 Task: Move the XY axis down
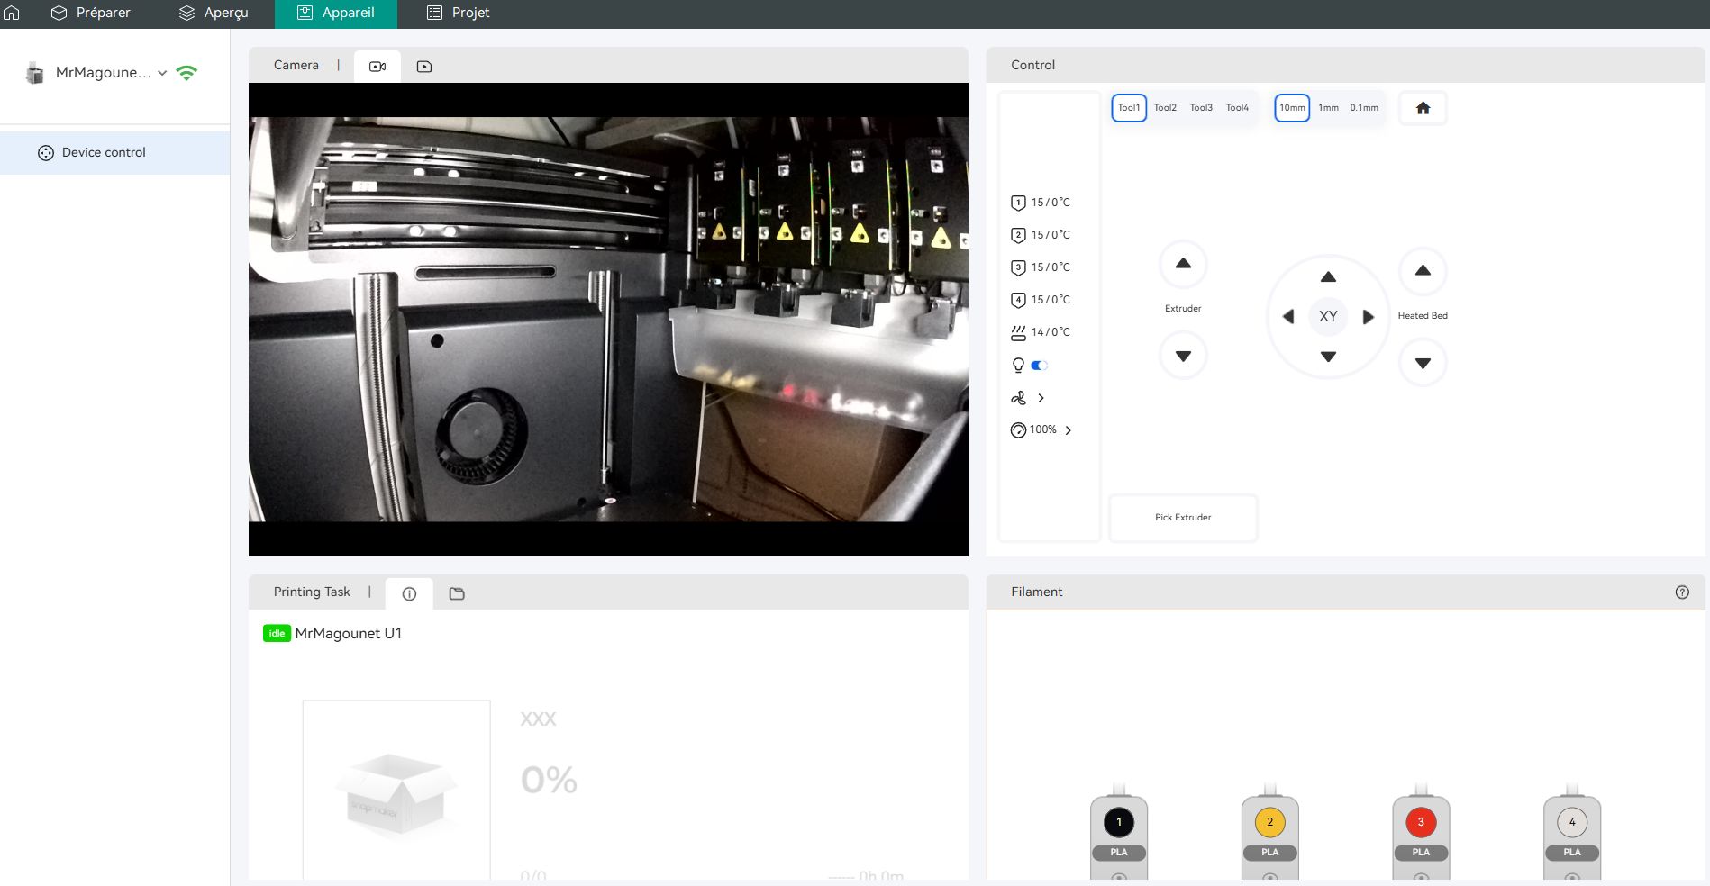[x=1328, y=357]
